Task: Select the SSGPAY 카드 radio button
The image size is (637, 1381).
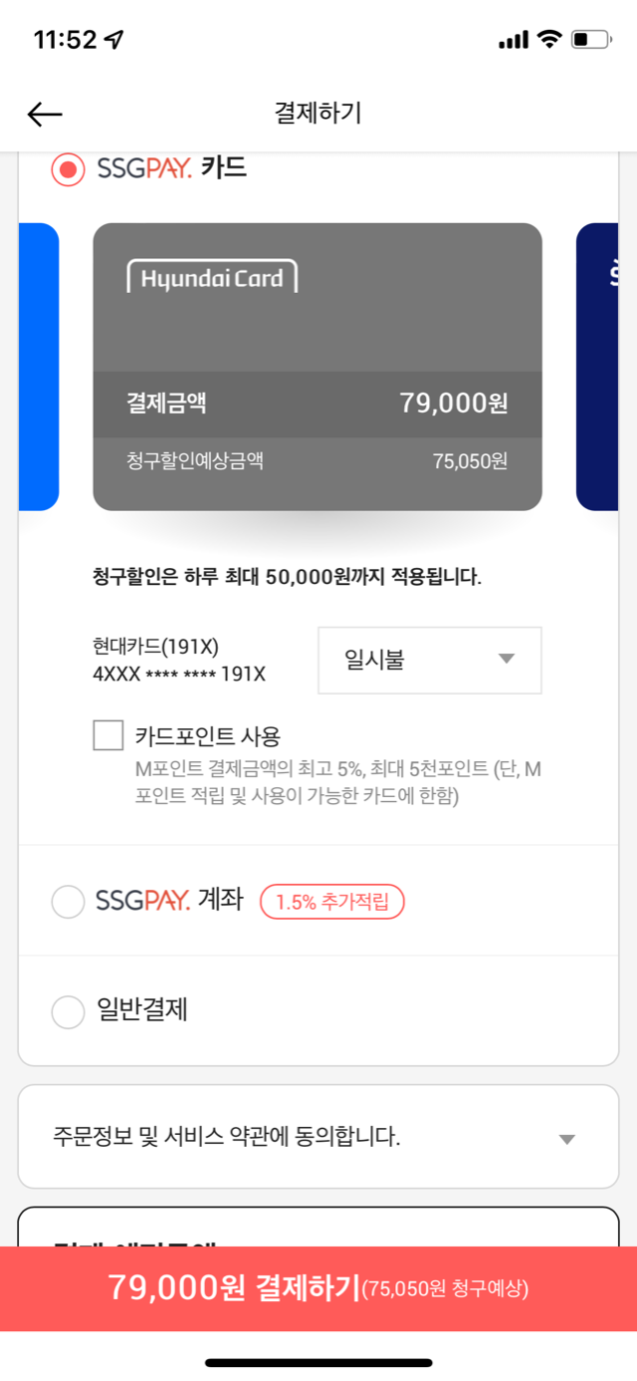Action: pyautogui.click(x=68, y=169)
